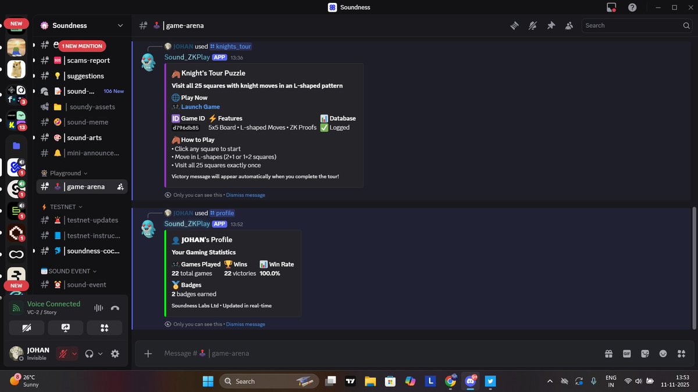Toggle camera in voice panel
698x392 pixels.
pos(27,328)
